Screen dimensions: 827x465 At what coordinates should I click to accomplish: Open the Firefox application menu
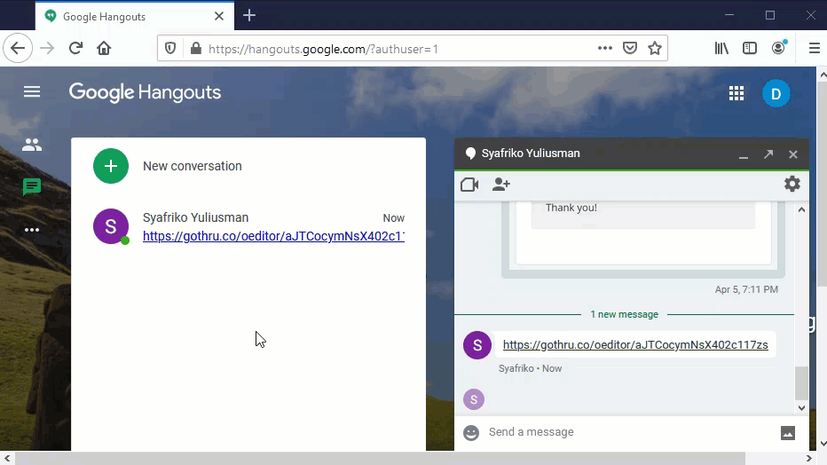tap(815, 49)
